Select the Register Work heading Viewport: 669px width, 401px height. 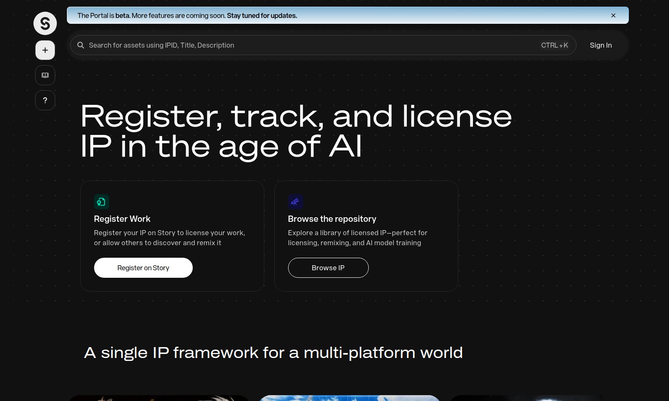click(122, 219)
